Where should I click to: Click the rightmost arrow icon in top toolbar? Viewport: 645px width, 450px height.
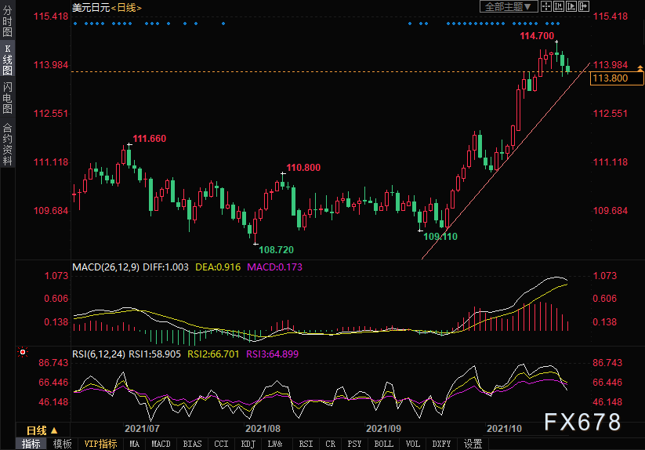pos(584,6)
